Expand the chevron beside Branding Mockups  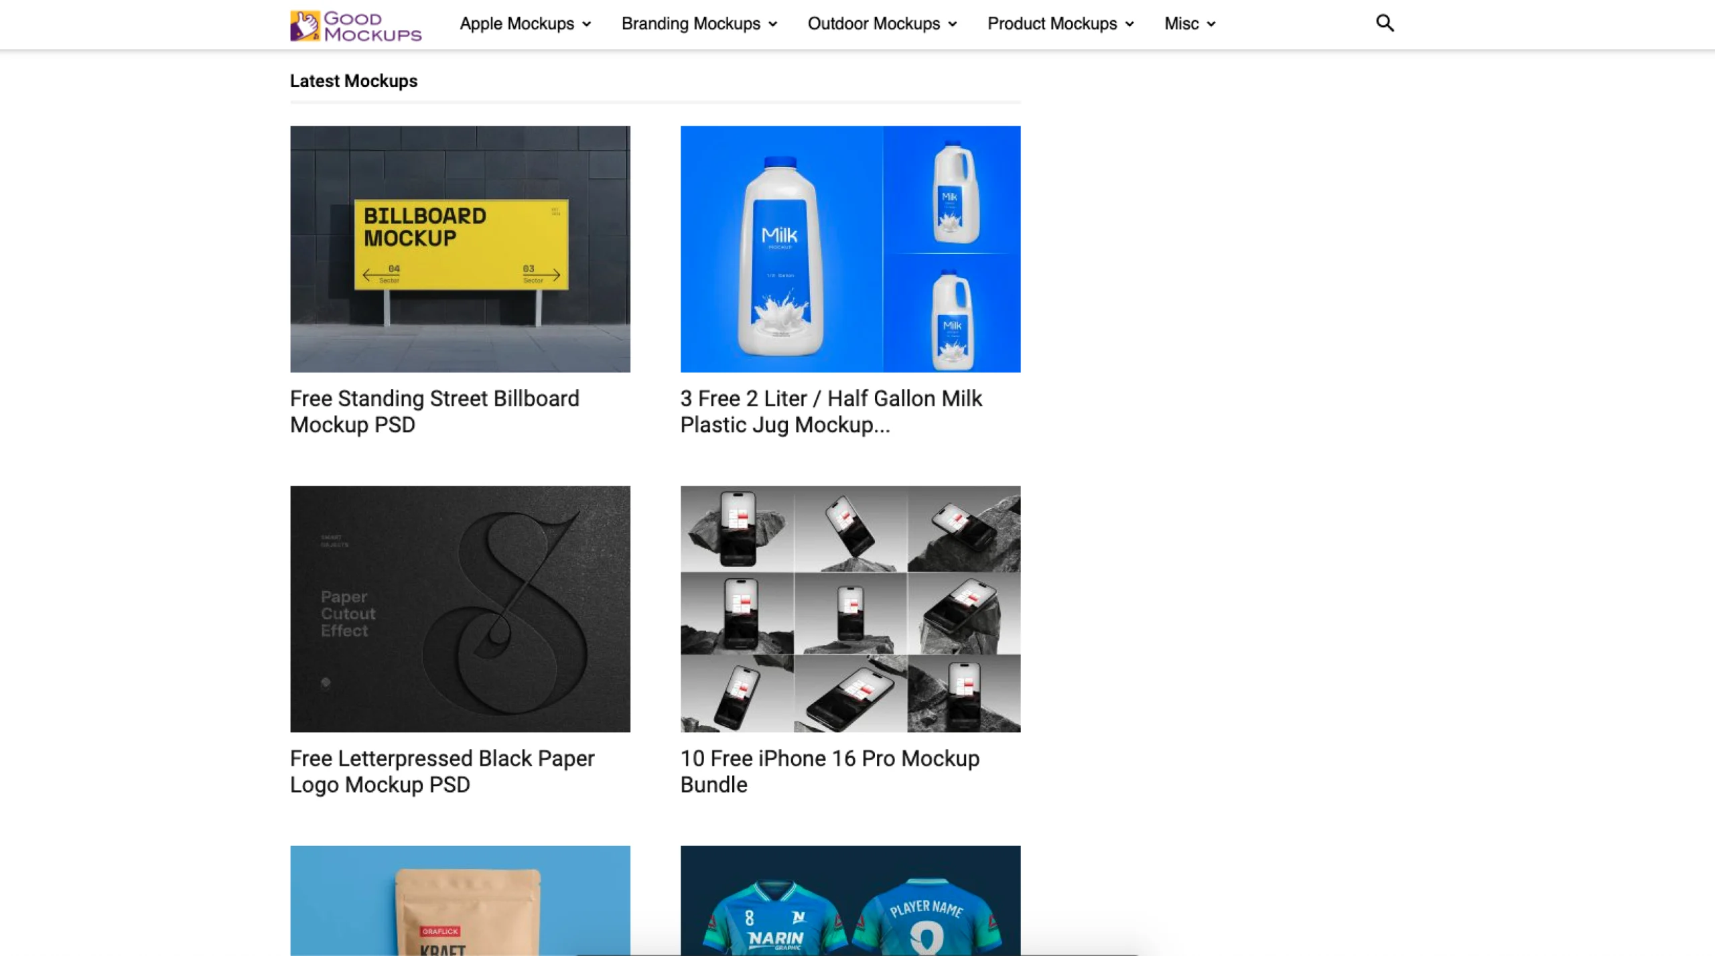772,25
